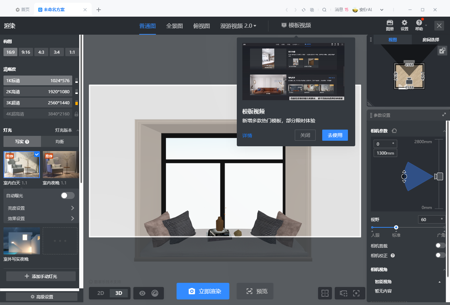This screenshot has width=450, height=305.
Task: Choose 1K标清 1024*576 resolution
Action: click(x=38, y=80)
